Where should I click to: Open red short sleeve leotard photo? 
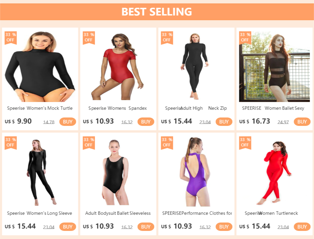tap(118, 66)
